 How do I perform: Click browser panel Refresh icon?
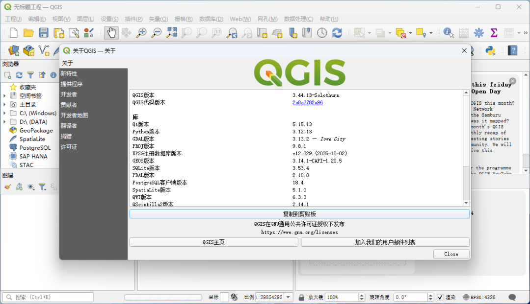(19, 75)
